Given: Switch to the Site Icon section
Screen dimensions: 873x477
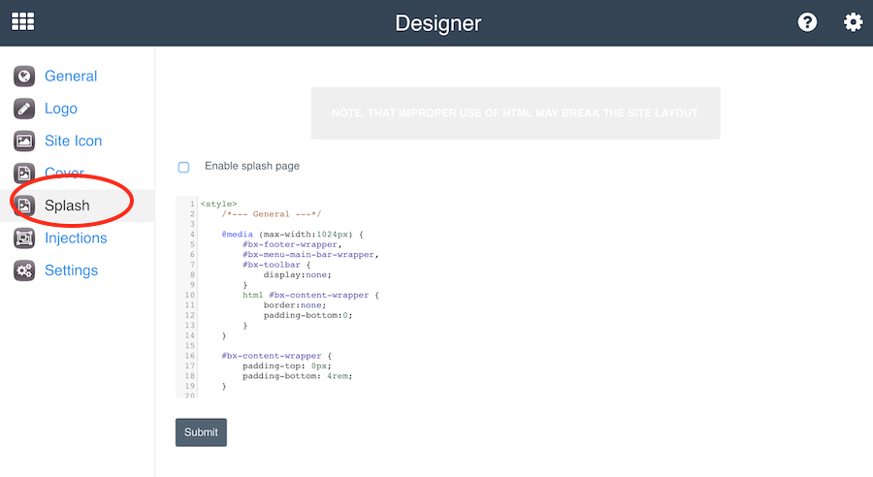Looking at the screenshot, I should [x=73, y=142].
